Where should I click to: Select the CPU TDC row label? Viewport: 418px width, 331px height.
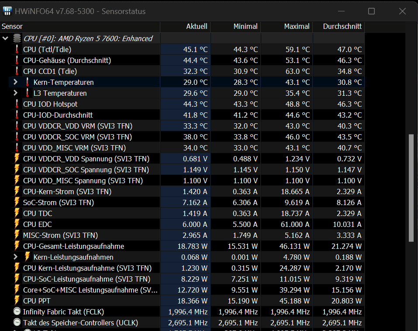38,213
